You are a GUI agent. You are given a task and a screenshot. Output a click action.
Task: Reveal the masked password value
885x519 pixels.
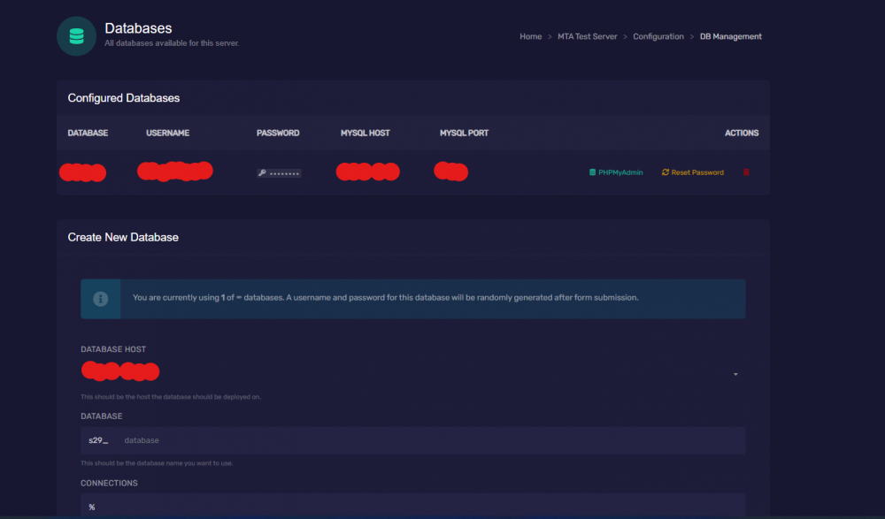tap(284, 173)
